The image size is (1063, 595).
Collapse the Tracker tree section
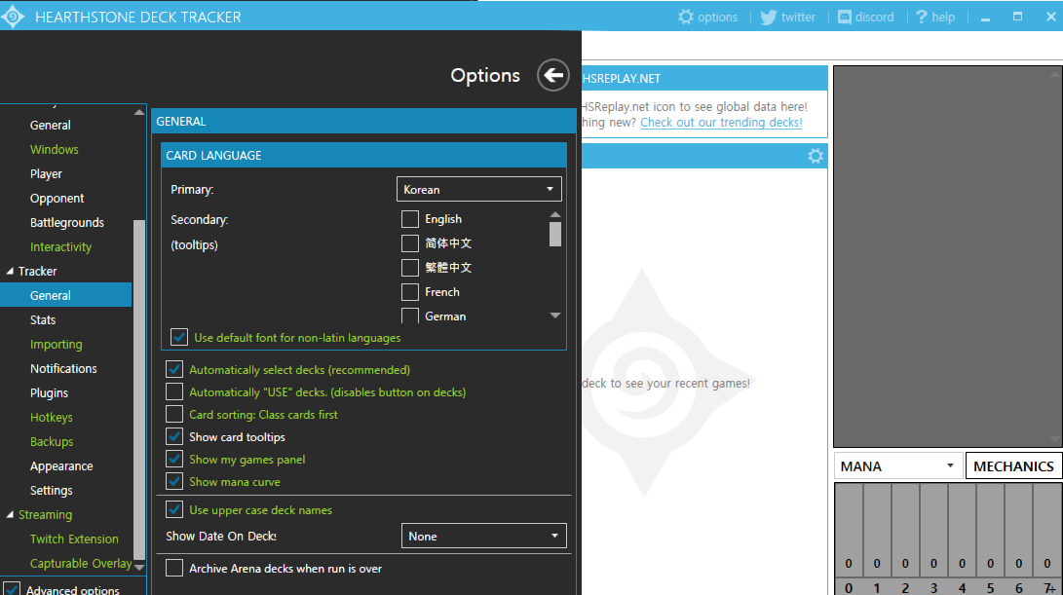coord(10,271)
